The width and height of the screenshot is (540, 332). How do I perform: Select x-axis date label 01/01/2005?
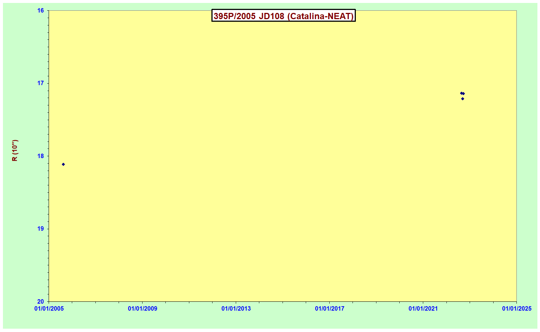49,308
